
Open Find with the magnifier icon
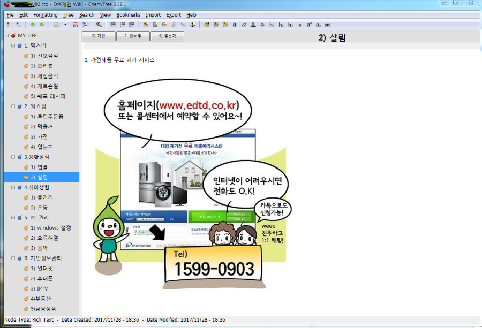pos(99,25)
